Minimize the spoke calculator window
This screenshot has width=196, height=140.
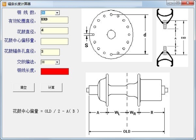171,3
